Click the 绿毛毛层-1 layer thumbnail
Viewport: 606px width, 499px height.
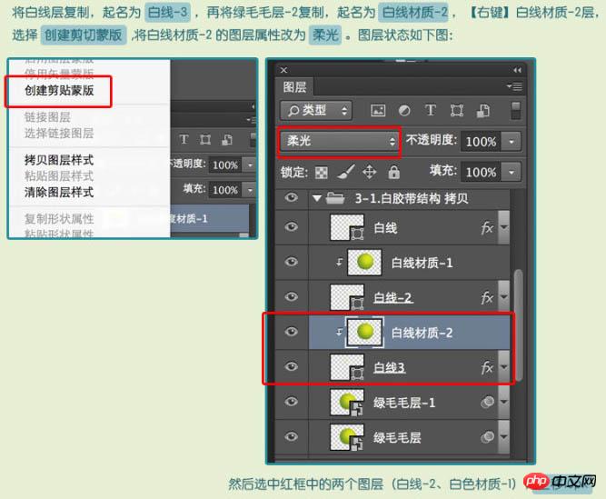click(347, 402)
